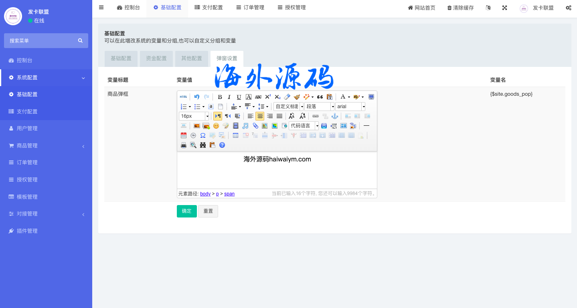Toggle HTML source view in the editor

(183, 97)
